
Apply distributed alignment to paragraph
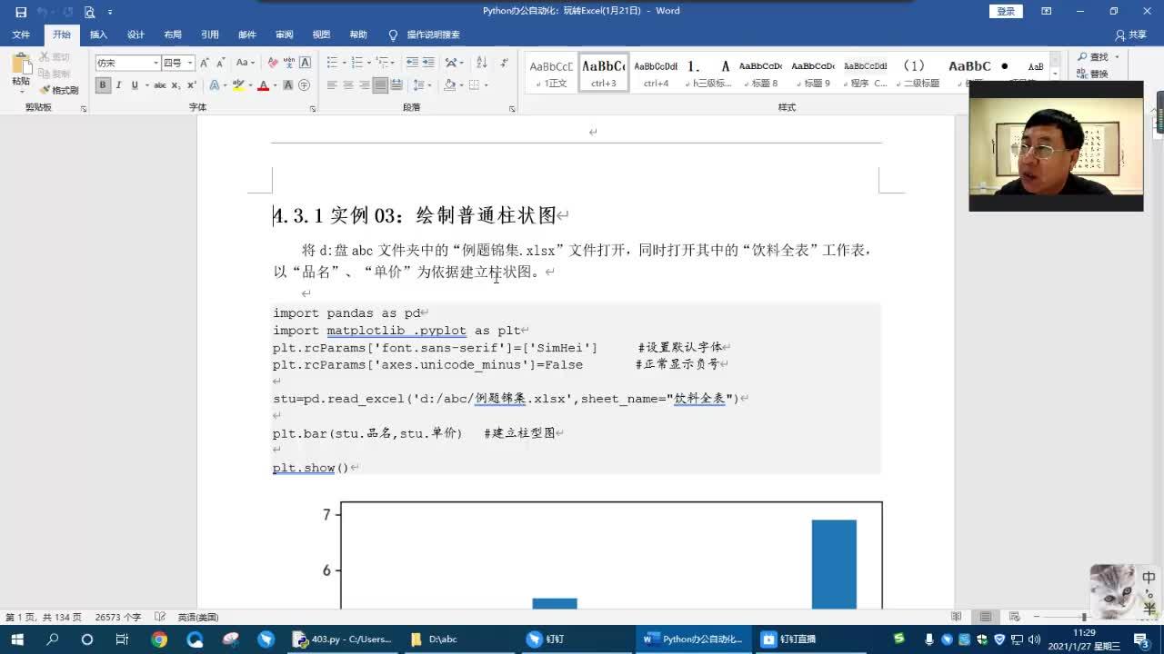(x=397, y=85)
